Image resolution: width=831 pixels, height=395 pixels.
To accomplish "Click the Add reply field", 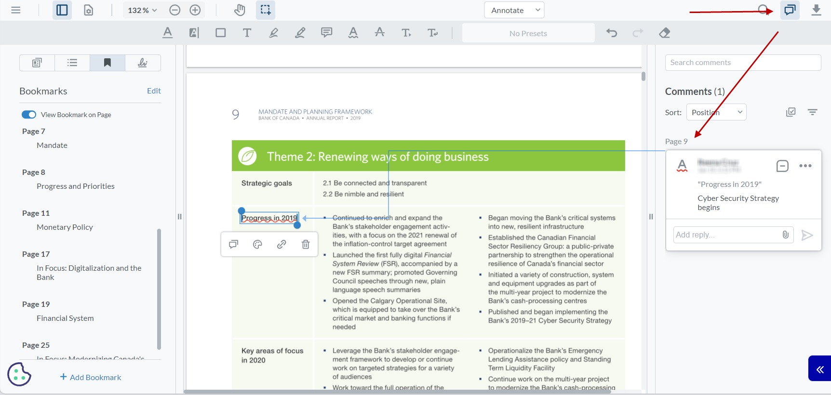I will pyautogui.click(x=733, y=235).
